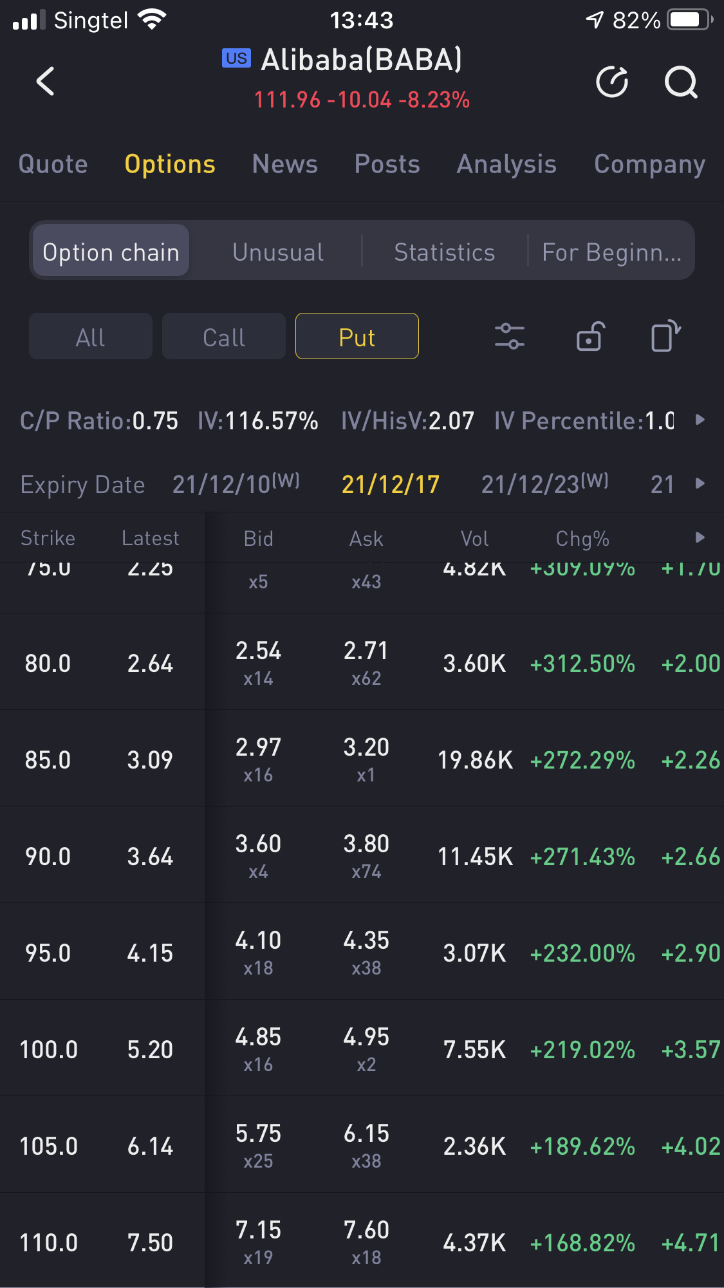The width and height of the screenshot is (724, 1288).
Task: Select strike 100.0 put row
Action: point(362,1049)
